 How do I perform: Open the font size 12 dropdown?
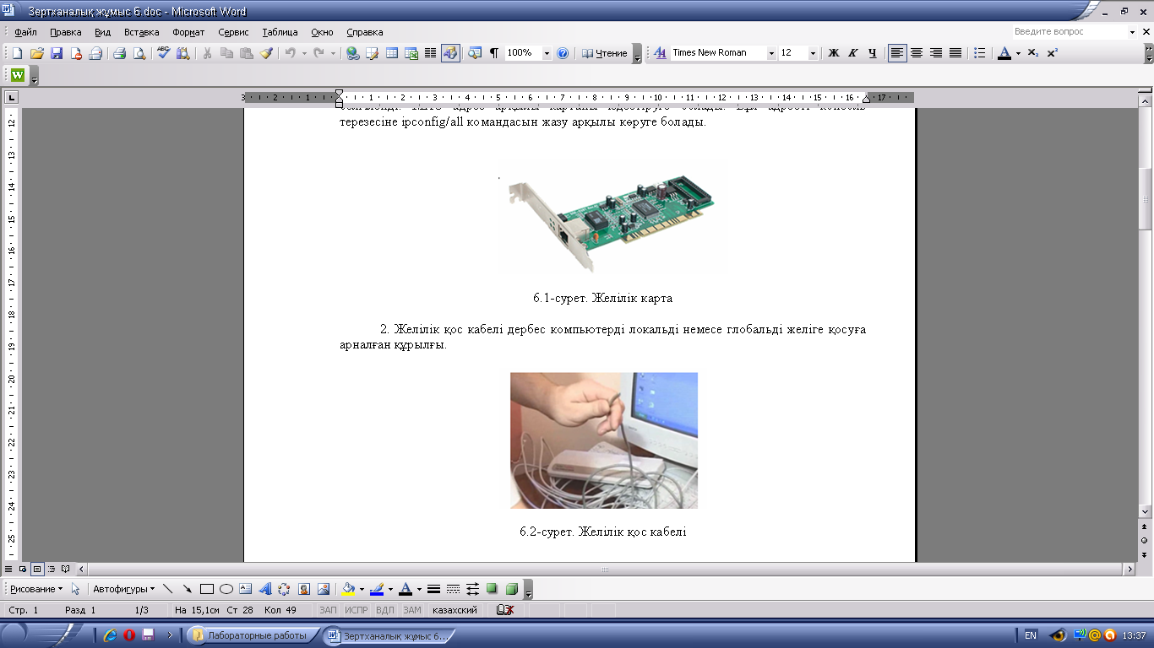814,53
